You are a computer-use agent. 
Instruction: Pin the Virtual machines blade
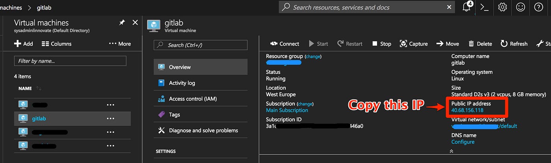click(122, 23)
